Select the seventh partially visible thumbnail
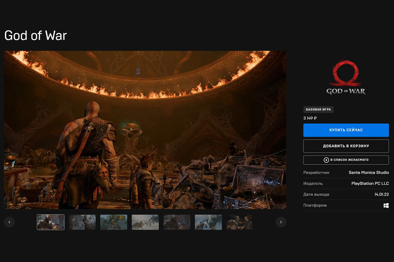 (x=239, y=222)
